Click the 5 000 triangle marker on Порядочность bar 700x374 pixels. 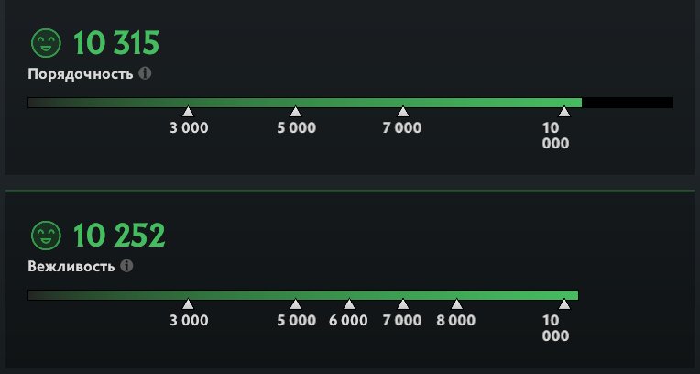tap(295, 112)
